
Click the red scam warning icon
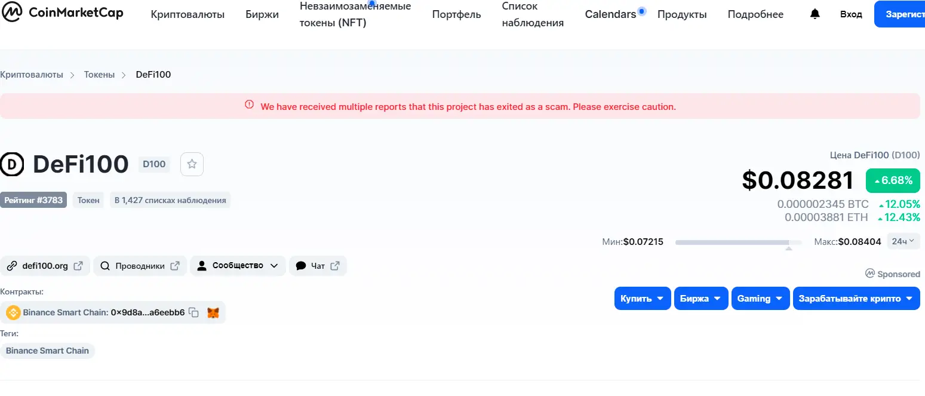tap(250, 105)
